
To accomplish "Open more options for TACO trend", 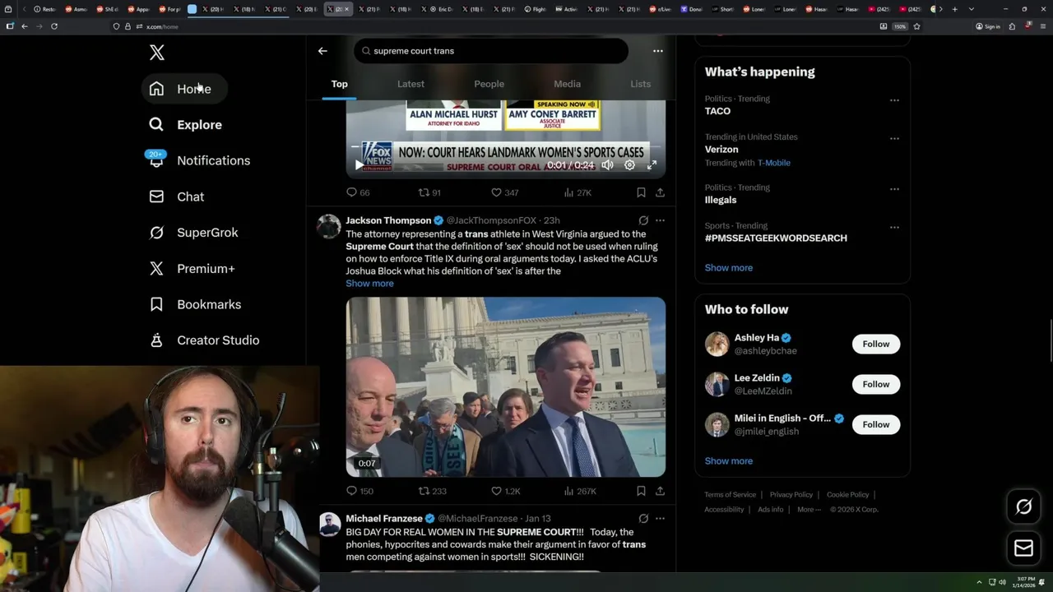I will (894, 100).
